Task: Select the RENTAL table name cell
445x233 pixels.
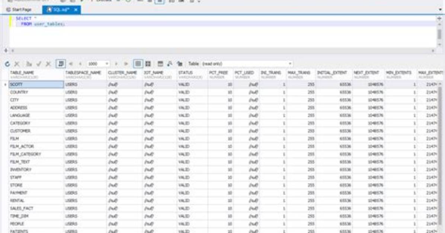Action: point(36,200)
